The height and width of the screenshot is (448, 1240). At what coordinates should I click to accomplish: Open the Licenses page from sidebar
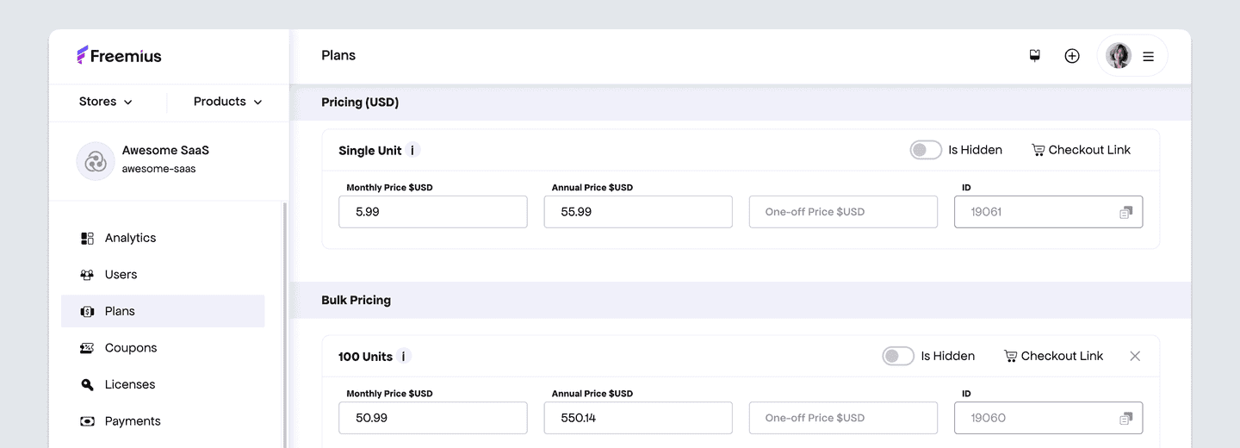coord(129,385)
